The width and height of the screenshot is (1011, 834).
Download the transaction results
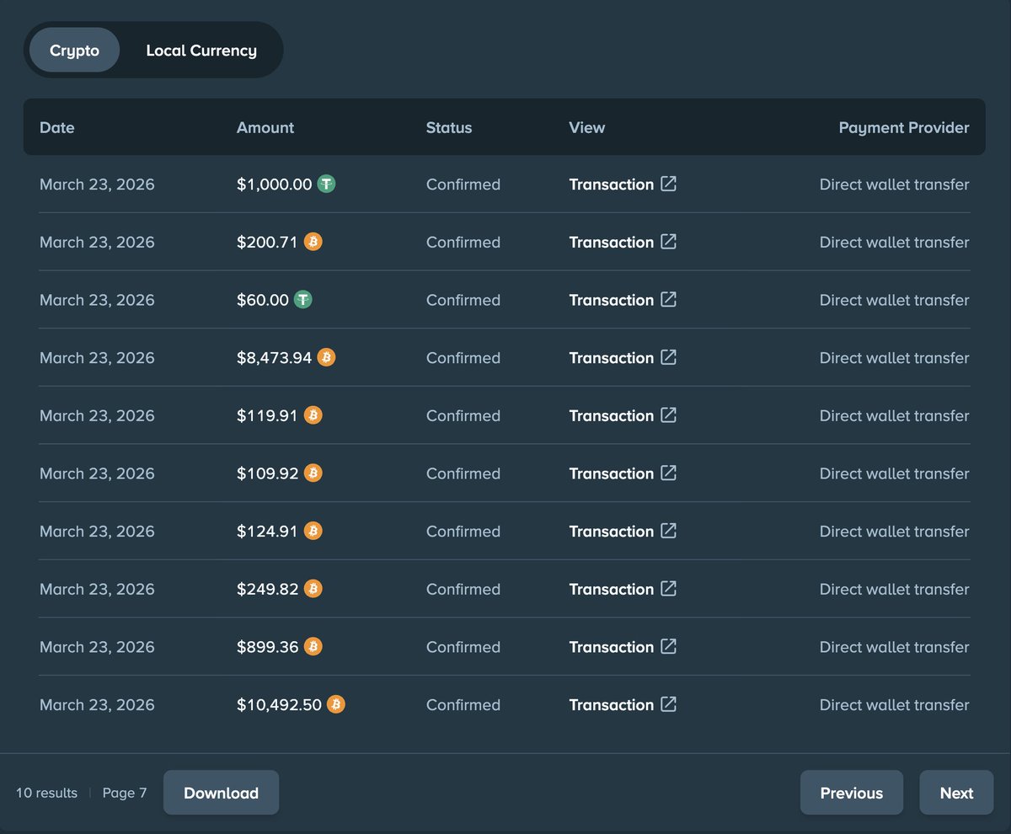coord(221,793)
